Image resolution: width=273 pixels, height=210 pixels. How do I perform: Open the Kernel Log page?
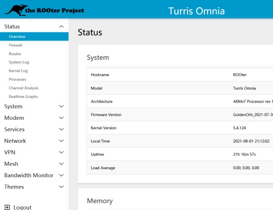(18, 71)
